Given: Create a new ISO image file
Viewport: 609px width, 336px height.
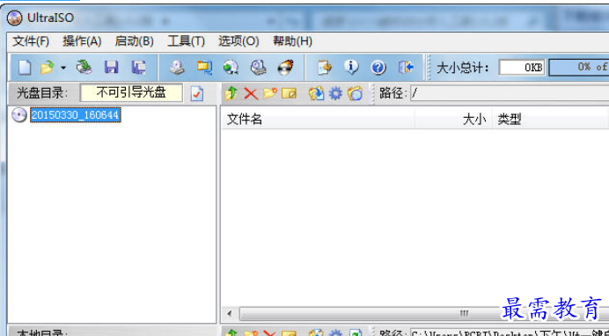Looking at the screenshot, I should pos(25,68).
